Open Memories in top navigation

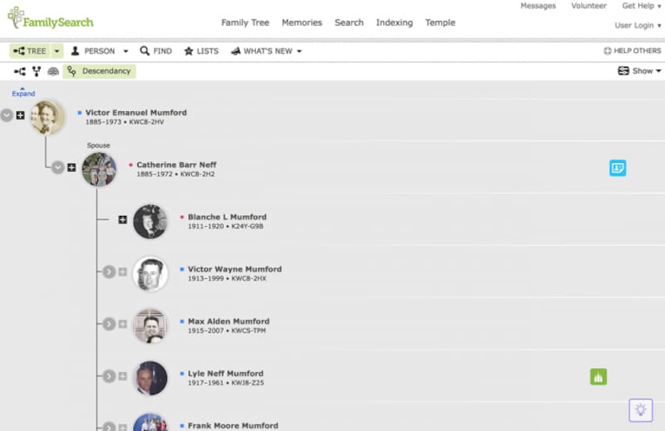coord(303,22)
